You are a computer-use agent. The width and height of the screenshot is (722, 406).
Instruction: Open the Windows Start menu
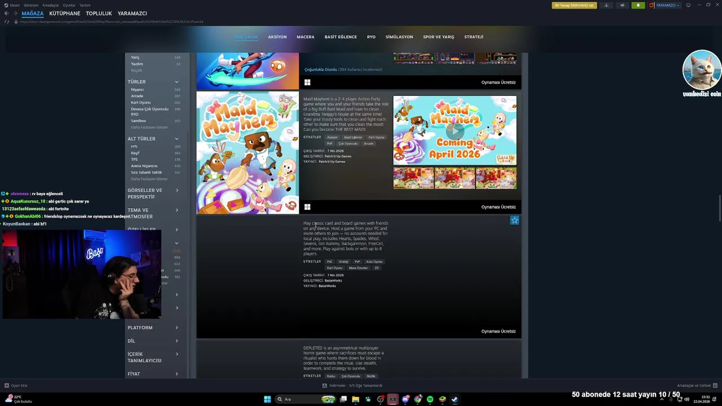(267, 399)
